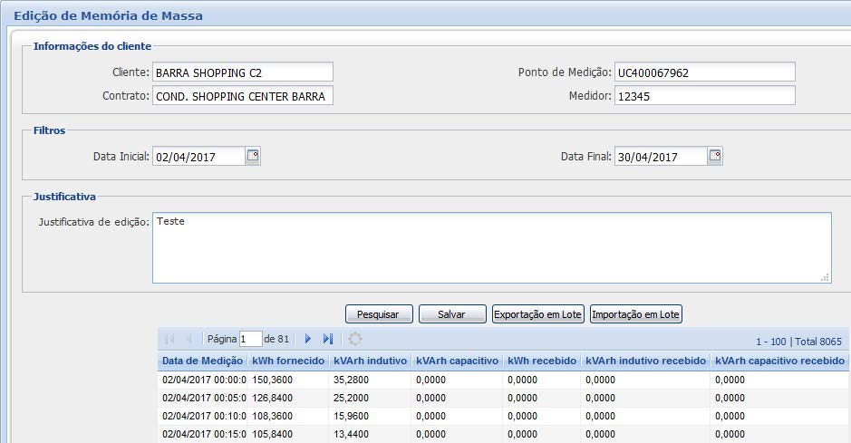
Task: Focus the Cliente input field
Action: click(243, 72)
